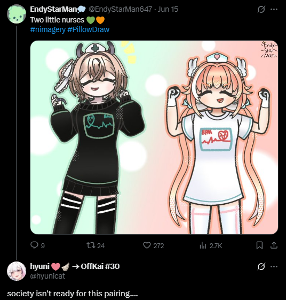Open the two nurses artwork image
Viewport: 286px width, 300px height.
pyautogui.click(x=154, y=137)
